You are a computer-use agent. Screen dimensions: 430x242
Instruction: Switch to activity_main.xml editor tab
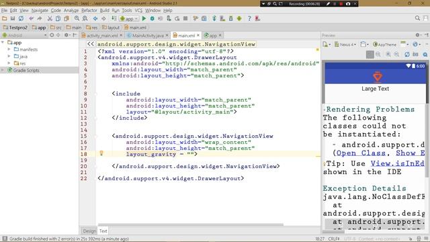(102, 36)
